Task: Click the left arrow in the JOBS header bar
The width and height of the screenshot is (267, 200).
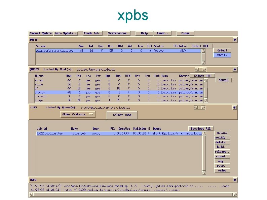Action: click(x=196, y=108)
